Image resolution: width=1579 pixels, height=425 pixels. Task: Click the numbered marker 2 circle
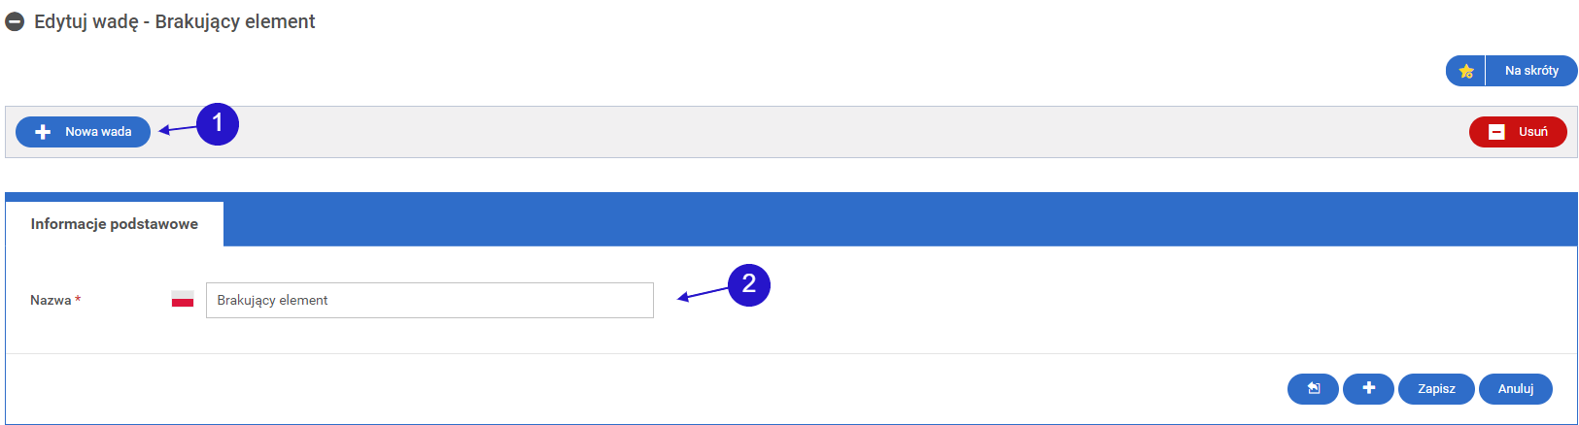pos(748,284)
